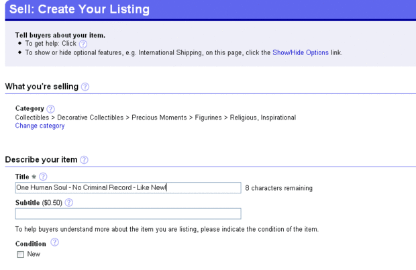Click the 'Tell buyers about your item' text

click(60, 35)
